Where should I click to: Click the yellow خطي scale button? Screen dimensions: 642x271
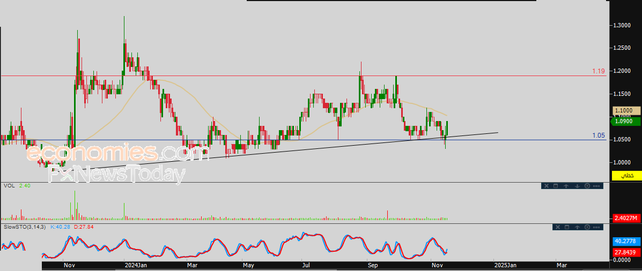coord(626,176)
